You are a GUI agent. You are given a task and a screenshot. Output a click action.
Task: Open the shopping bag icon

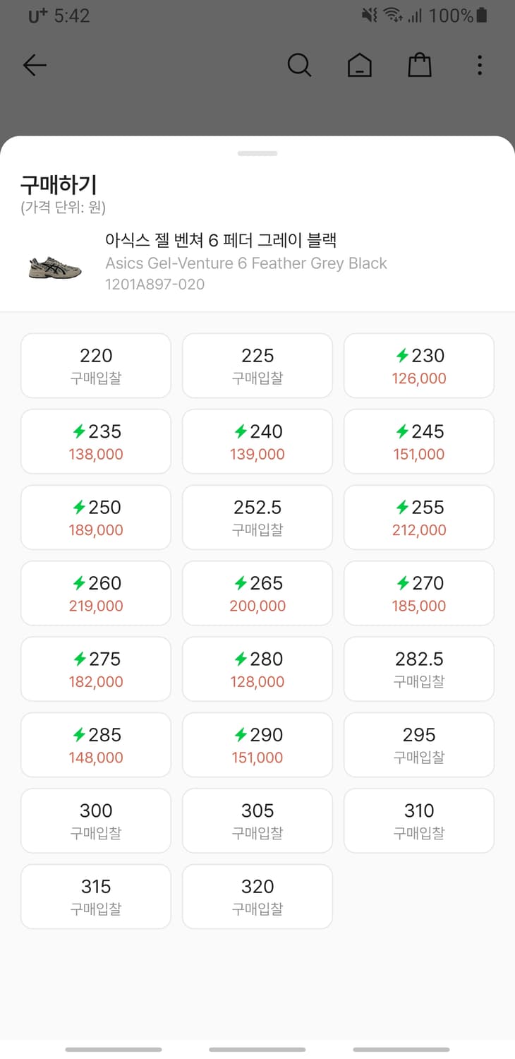click(420, 66)
